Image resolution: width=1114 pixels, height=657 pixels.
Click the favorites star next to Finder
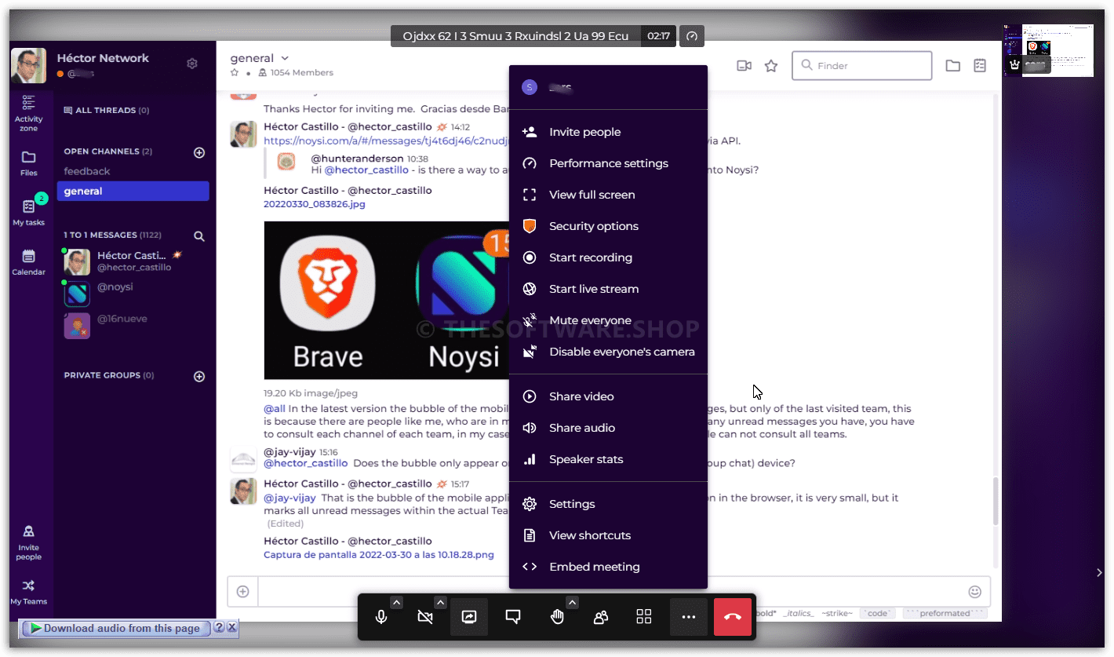[771, 66]
